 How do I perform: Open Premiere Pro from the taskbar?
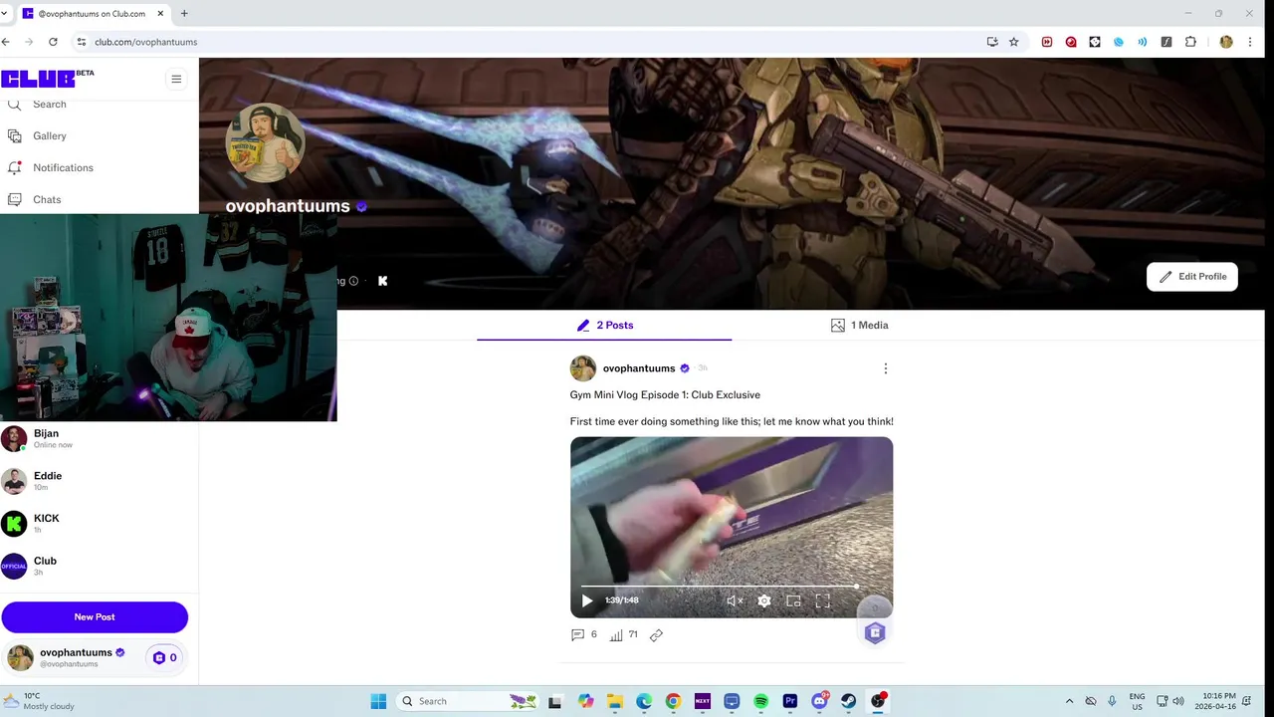click(790, 701)
